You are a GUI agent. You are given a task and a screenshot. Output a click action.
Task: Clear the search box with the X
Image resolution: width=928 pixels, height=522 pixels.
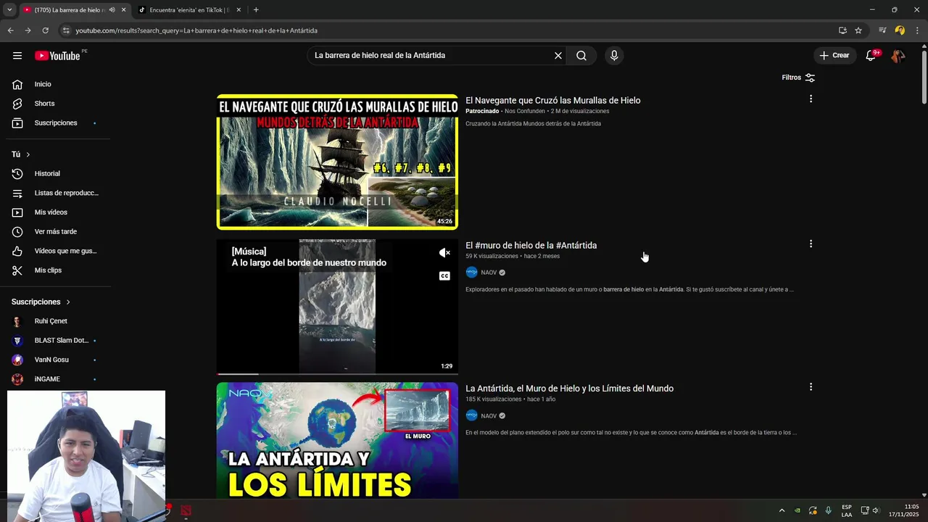tap(558, 56)
